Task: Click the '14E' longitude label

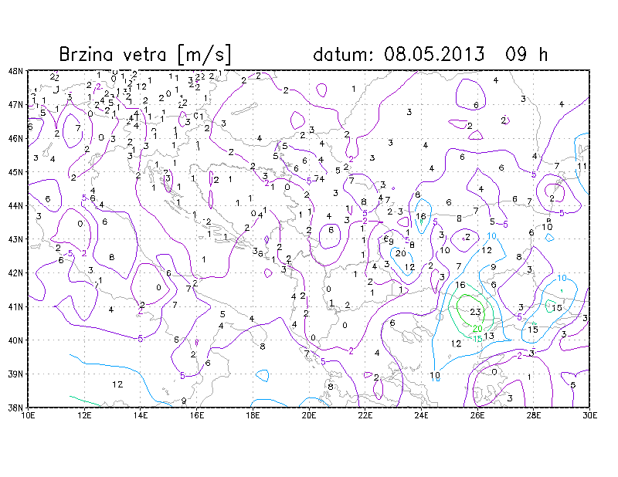Action: pyautogui.click(x=141, y=415)
